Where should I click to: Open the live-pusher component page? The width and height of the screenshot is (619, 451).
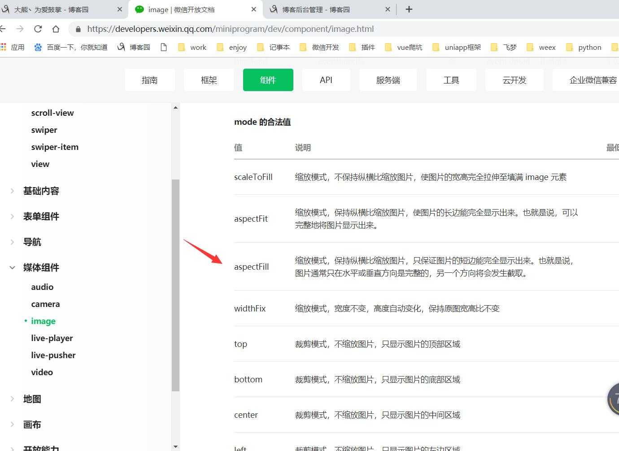(53, 355)
